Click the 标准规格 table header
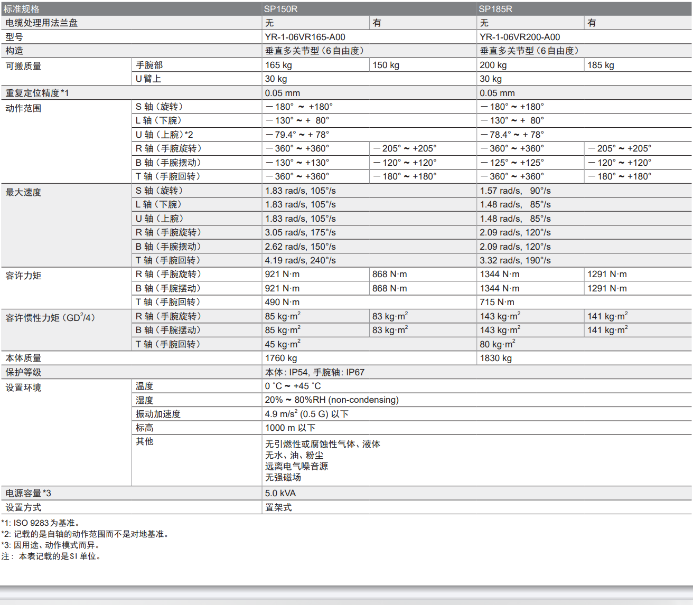693x605 pixels. [x=22, y=9]
